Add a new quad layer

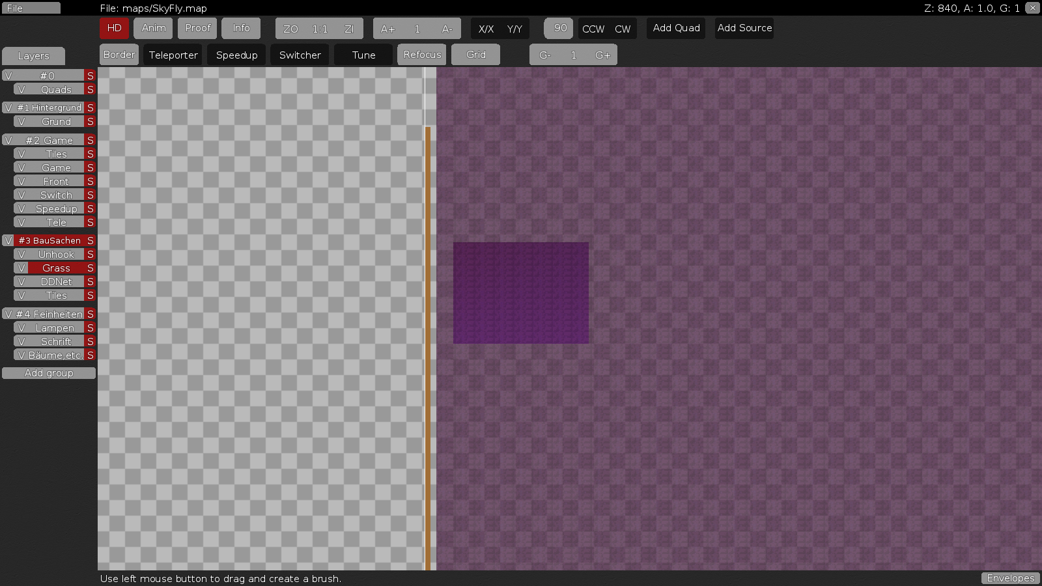(675, 28)
